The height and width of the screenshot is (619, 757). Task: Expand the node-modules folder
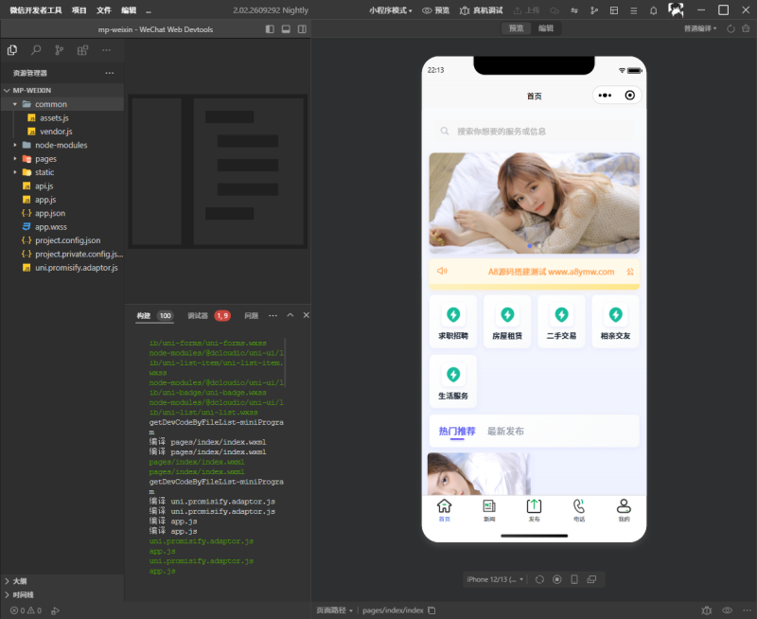coord(62,146)
